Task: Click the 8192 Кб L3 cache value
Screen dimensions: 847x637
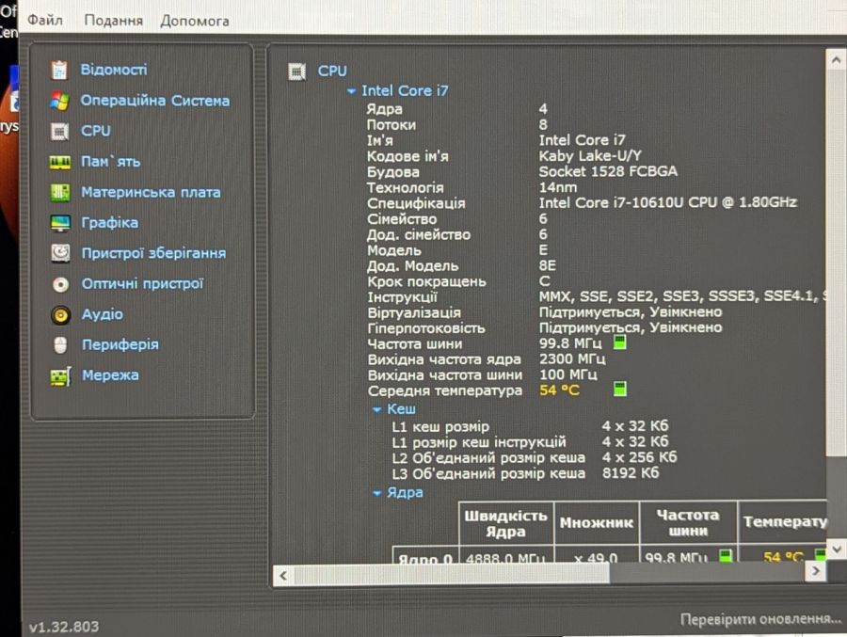Action: 631,472
